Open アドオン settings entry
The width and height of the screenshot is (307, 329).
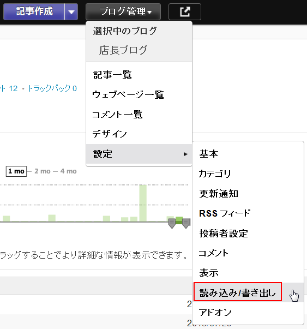pyautogui.click(x=248, y=312)
